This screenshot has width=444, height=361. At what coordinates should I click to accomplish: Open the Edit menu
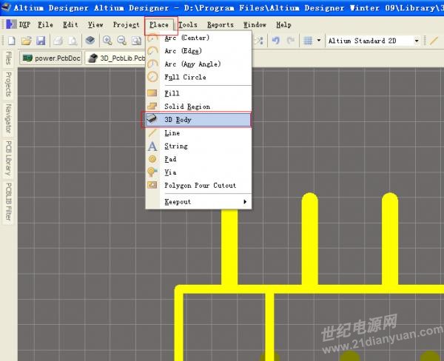point(70,25)
